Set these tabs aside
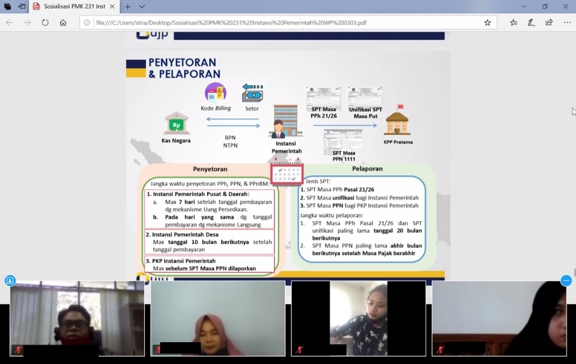 (22, 6)
